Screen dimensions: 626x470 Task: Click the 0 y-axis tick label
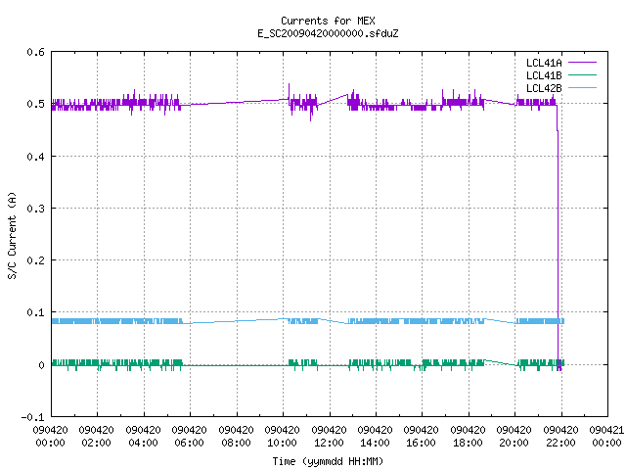tap(41, 365)
